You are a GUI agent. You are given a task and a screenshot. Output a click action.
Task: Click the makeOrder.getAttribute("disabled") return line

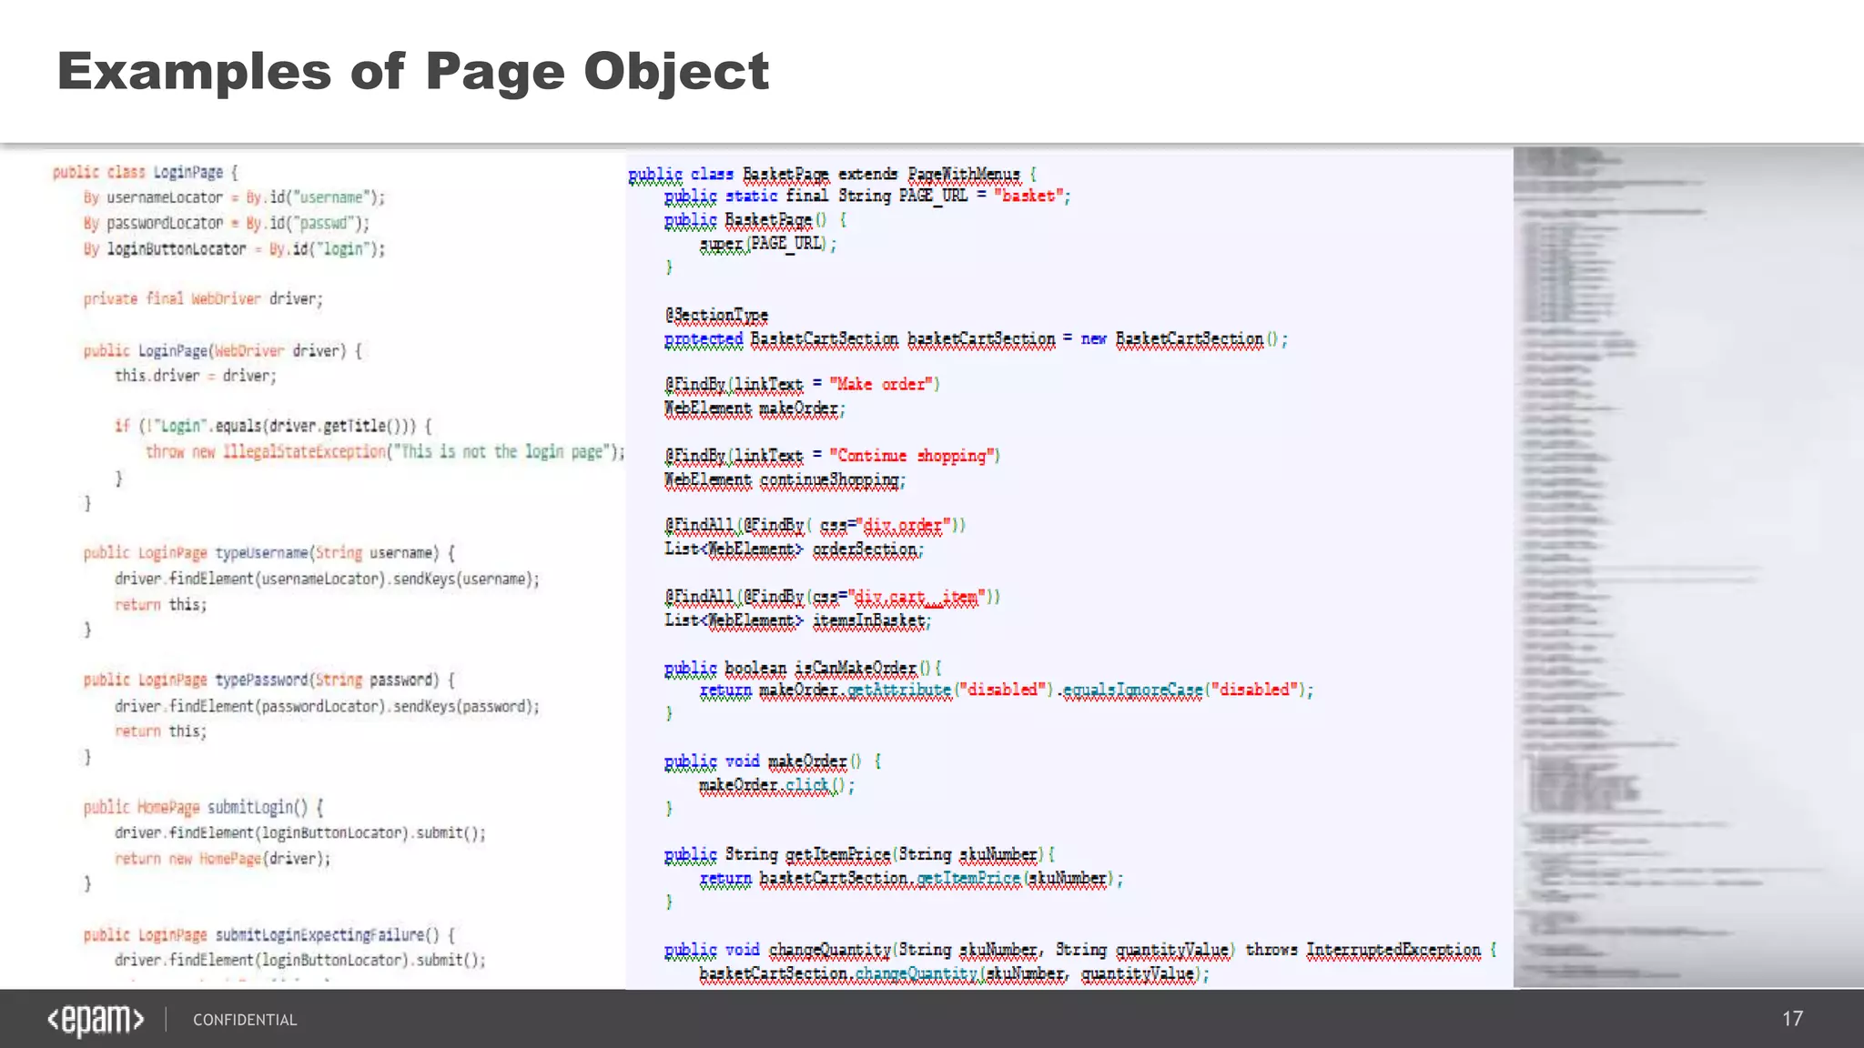pos(1007,690)
